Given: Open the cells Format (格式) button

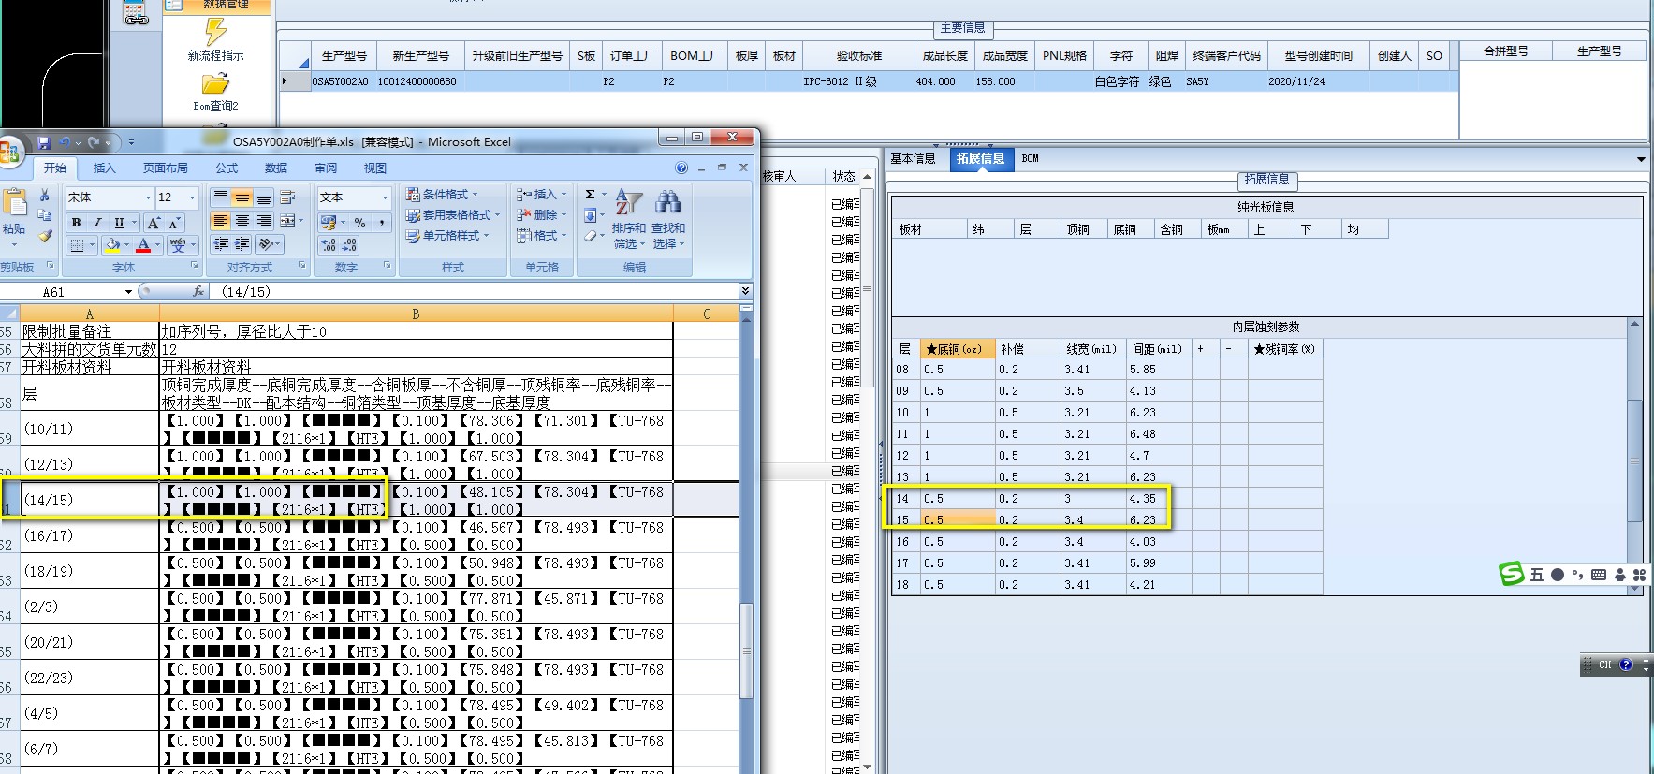Looking at the screenshot, I should pyautogui.click(x=541, y=236).
